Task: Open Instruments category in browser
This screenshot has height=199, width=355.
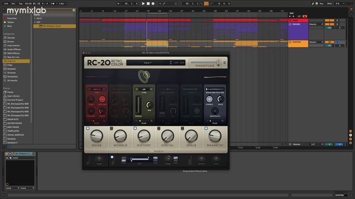Action: pyautogui.click(x=13, y=45)
